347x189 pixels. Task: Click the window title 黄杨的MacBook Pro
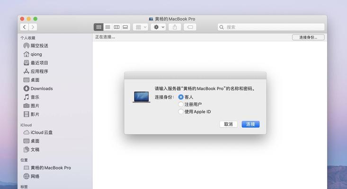point(175,19)
